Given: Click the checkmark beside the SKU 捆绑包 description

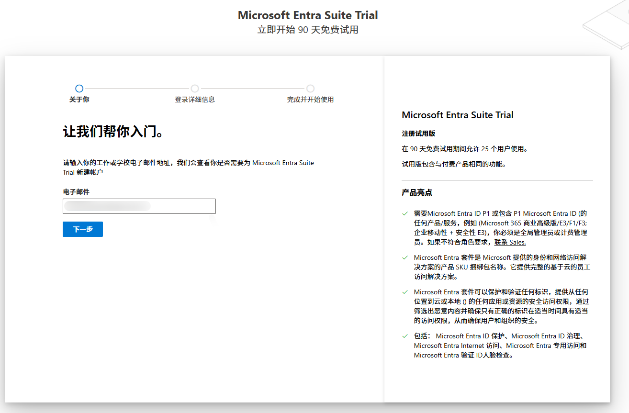Looking at the screenshot, I should 405,257.
